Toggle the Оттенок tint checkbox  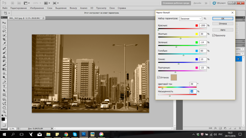click(x=158, y=77)
